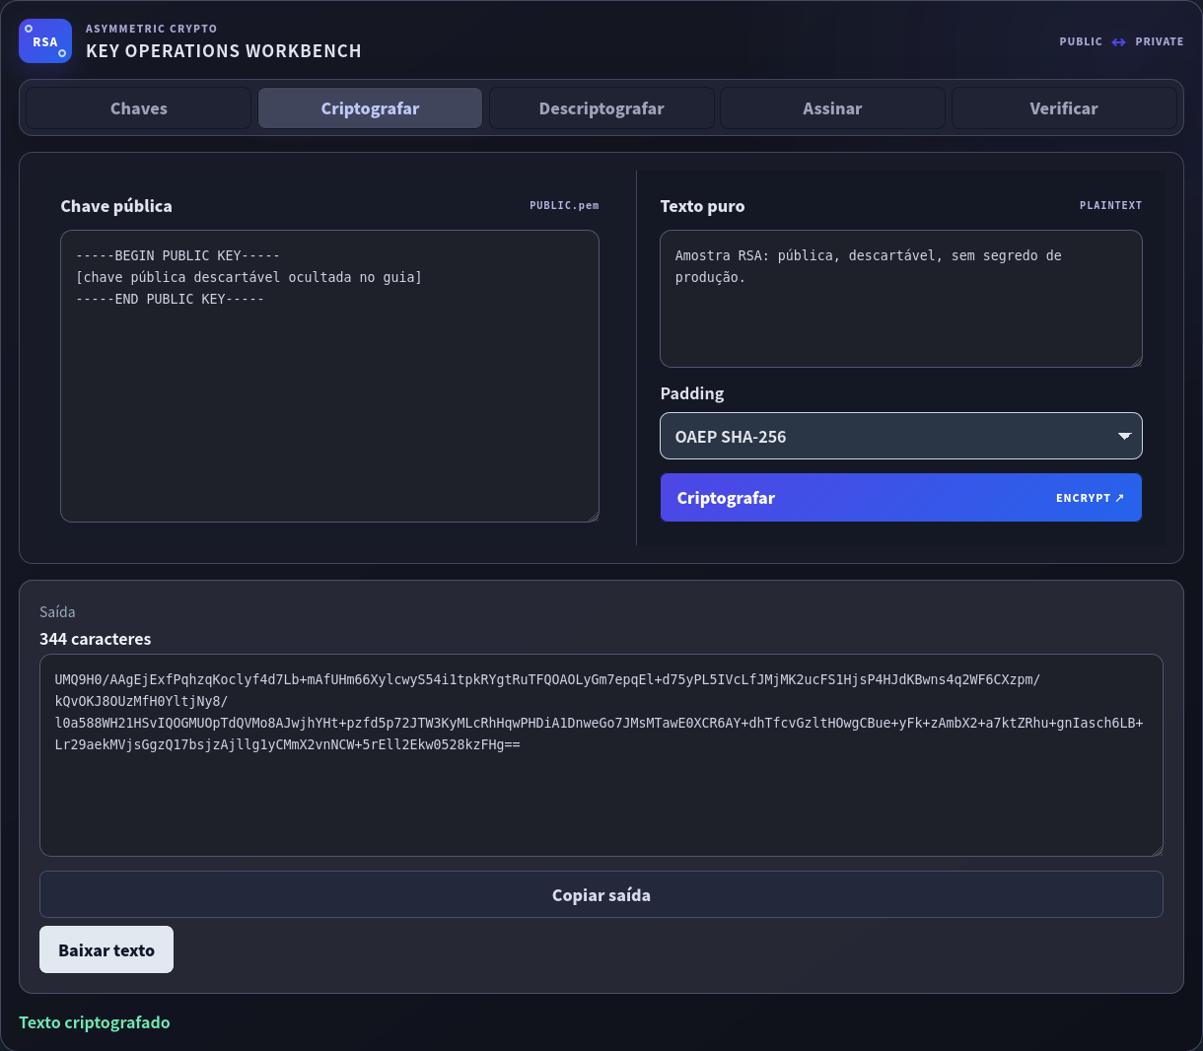The image size is (1203, 1051).
Task: Switch to the Descriptografar tab
Action: pos(601,108)
